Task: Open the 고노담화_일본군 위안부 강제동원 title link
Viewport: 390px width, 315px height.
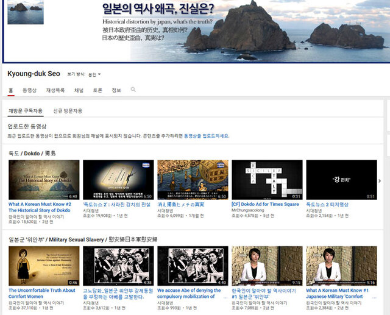Action: (x=118, y=294)
